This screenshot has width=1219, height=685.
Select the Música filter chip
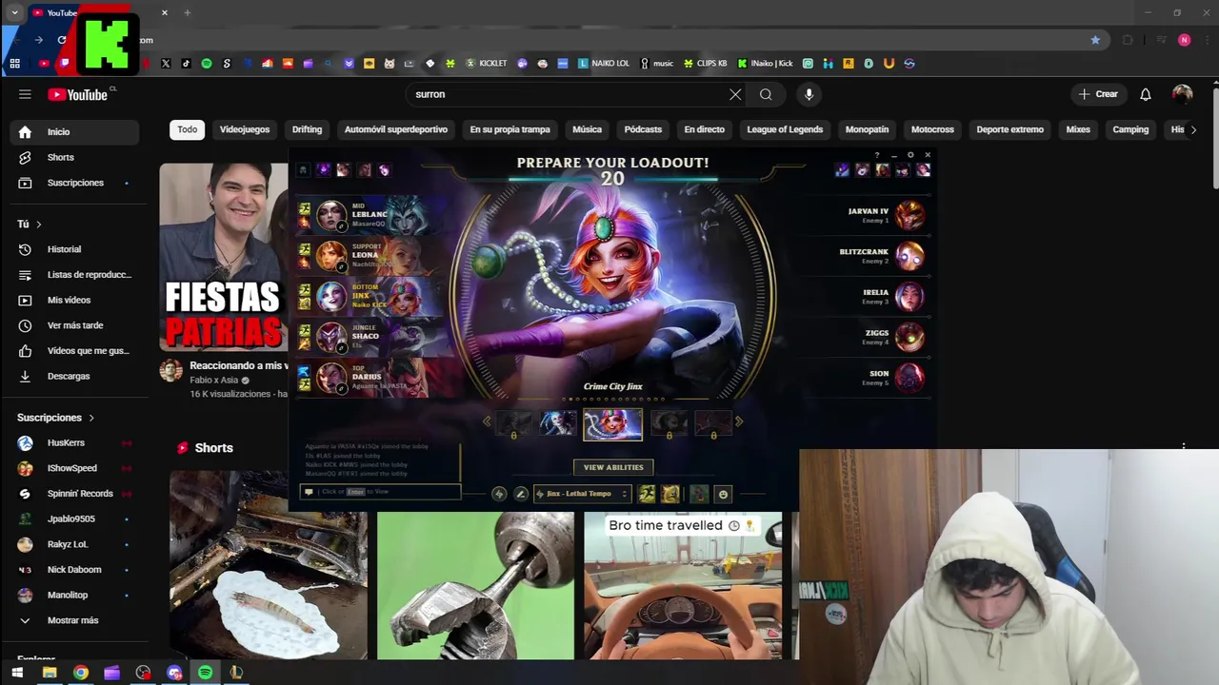pyautogui.click(x=587, y=129)
